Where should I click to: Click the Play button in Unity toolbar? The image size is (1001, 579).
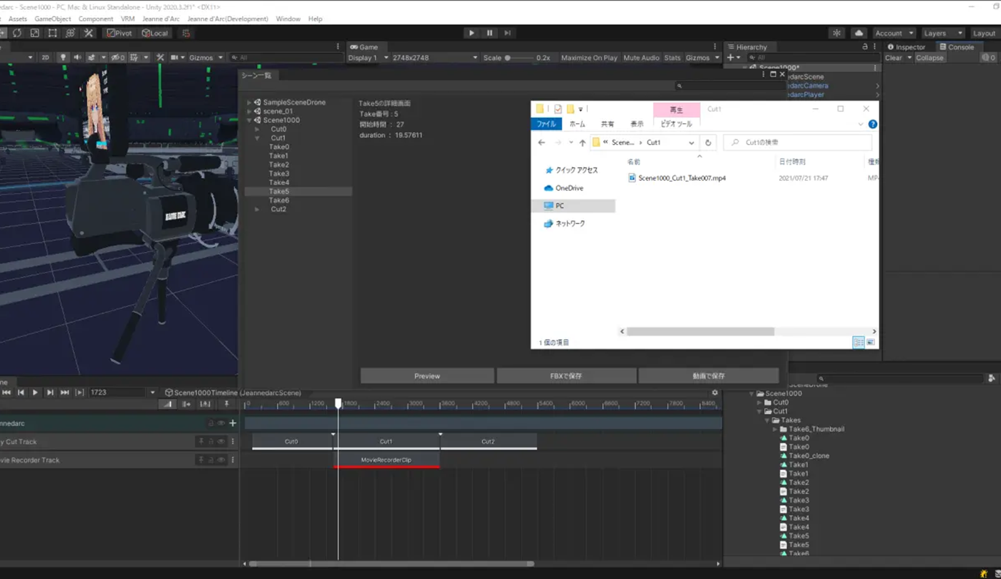[x=472, y=33]
